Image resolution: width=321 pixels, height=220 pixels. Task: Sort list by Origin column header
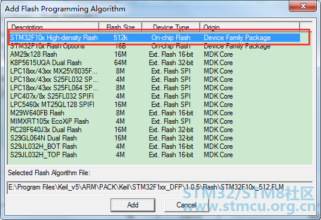tap(250, 27)
